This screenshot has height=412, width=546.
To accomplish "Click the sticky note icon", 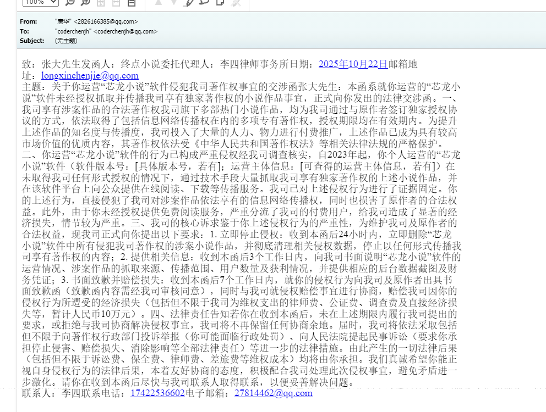I will click(x=220, y=2).
